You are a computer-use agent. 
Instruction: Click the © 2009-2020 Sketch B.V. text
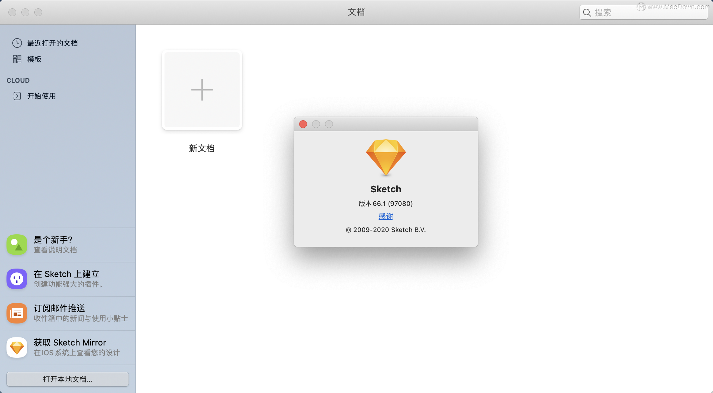click(x=386, y=230)
